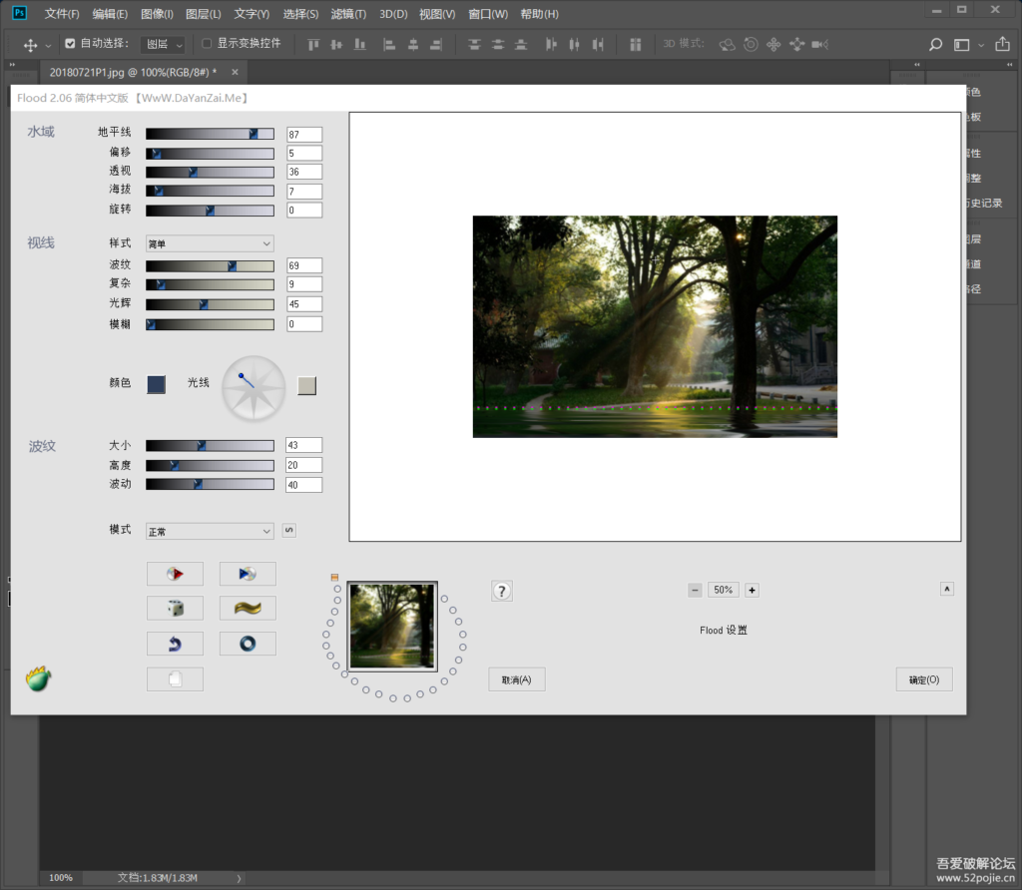Open the 模式 dropdown showing 正常
1022x890 pixels.
point(210,532)
